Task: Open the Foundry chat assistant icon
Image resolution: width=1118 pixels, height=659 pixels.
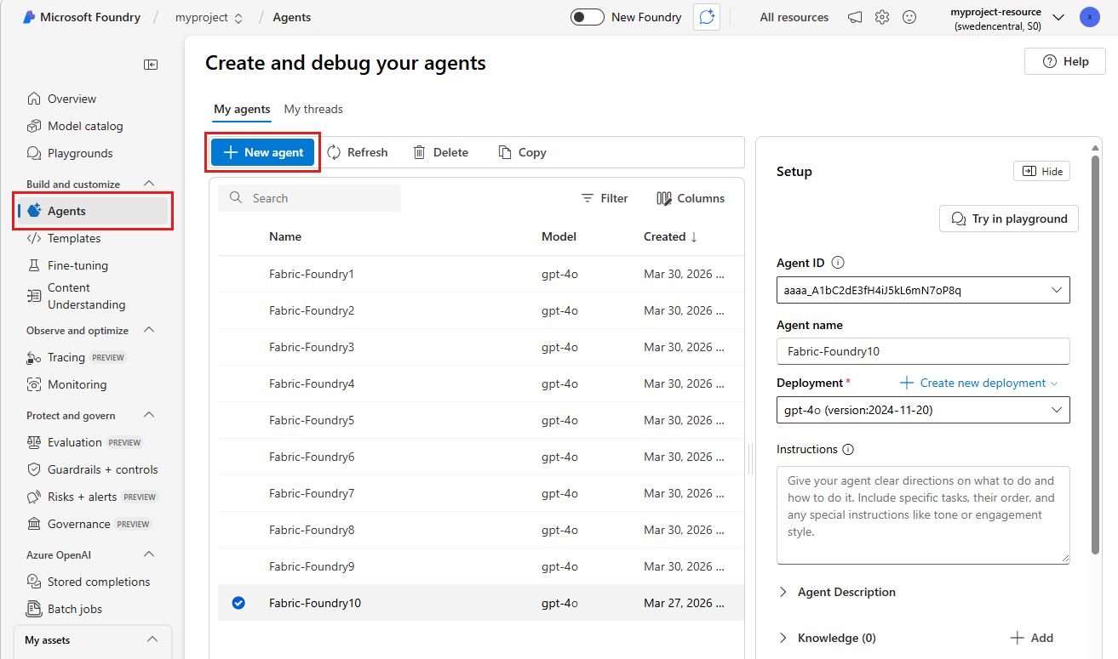Action: coord(707,17)
